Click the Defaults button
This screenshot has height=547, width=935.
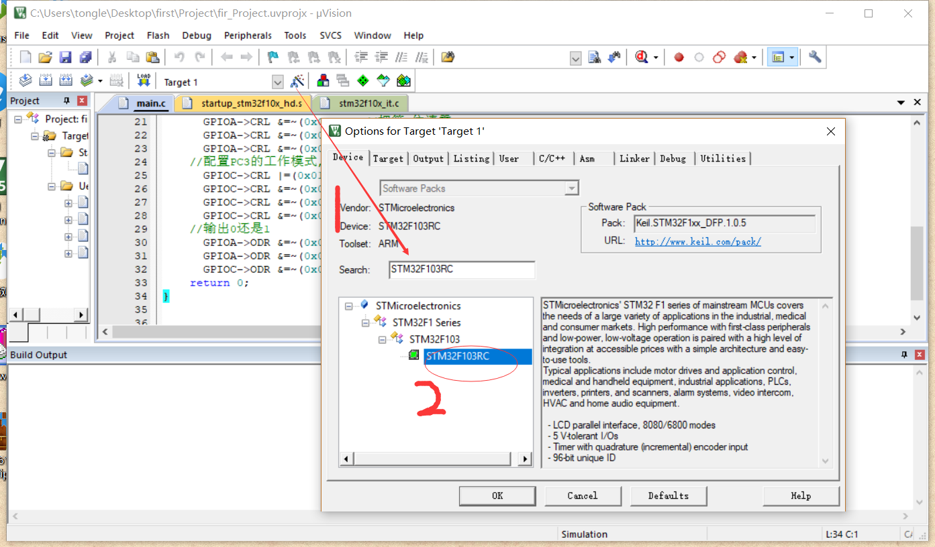[669, 496]
